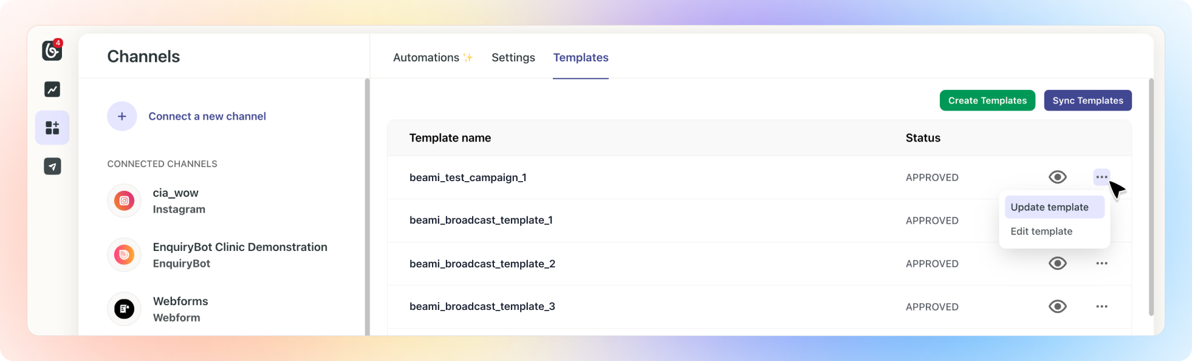This screenshot has width=1192, height=361.
Task: Open three-dots menu for beami_broadcast_template_2
Action: coord(1101,263)
